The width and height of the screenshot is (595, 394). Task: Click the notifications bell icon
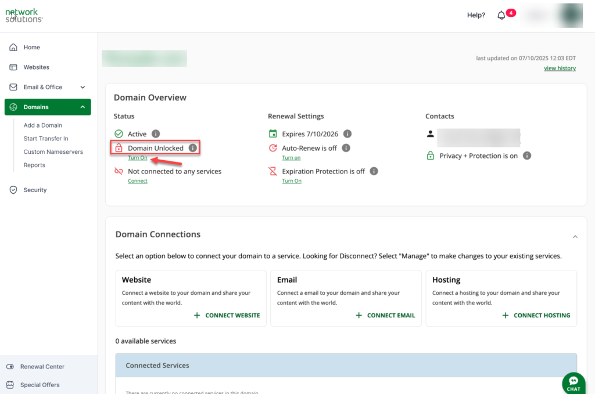coord(501,15)
